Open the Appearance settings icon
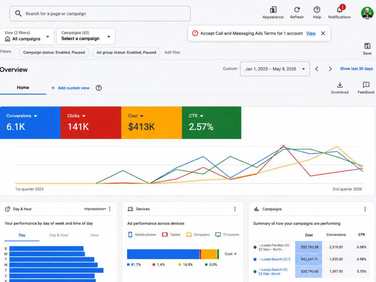The width and height of the screenshot is (376, 282). tap(273, 10)
